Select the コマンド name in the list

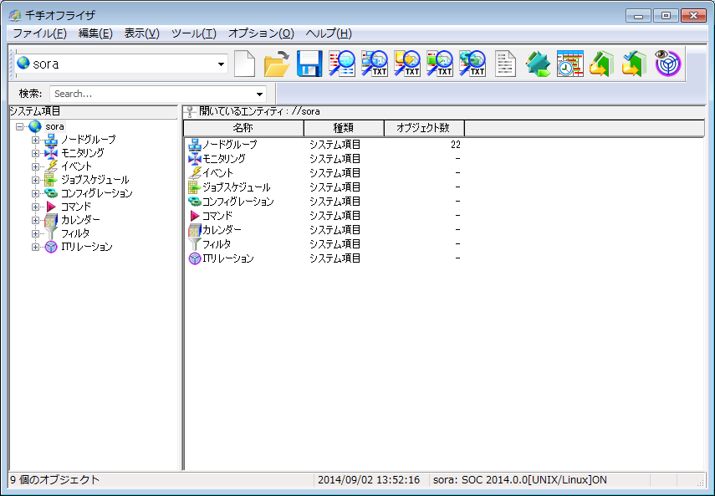217,216
